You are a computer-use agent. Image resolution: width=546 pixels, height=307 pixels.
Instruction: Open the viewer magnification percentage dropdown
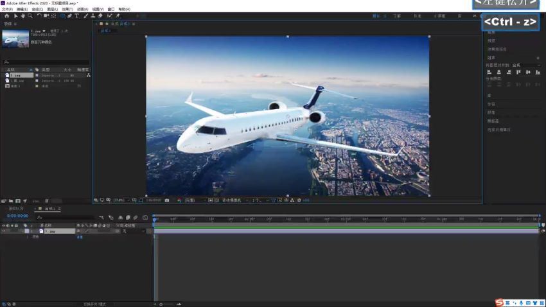click(119, 200)
